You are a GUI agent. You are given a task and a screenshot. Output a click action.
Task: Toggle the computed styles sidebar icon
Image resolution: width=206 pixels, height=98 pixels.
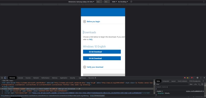[202, 84]
